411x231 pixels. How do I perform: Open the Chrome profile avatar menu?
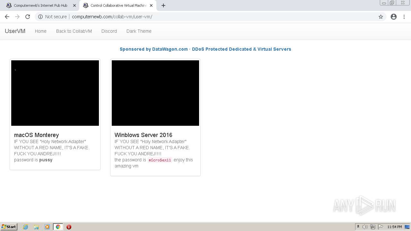pyautogui.click(x=394, y=17)
